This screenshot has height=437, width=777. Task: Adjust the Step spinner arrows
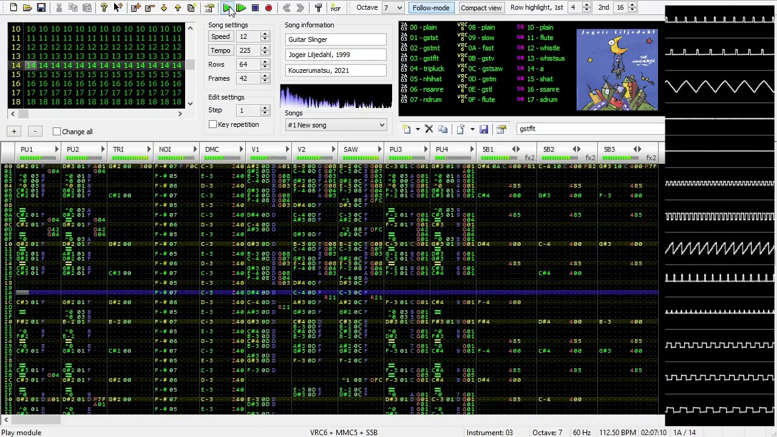click(265, 110)
